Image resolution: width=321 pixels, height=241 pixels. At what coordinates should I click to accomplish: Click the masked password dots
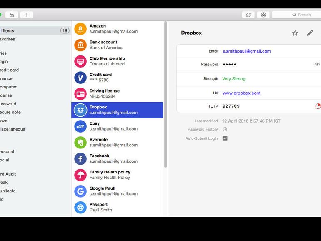tap(229, 65)
